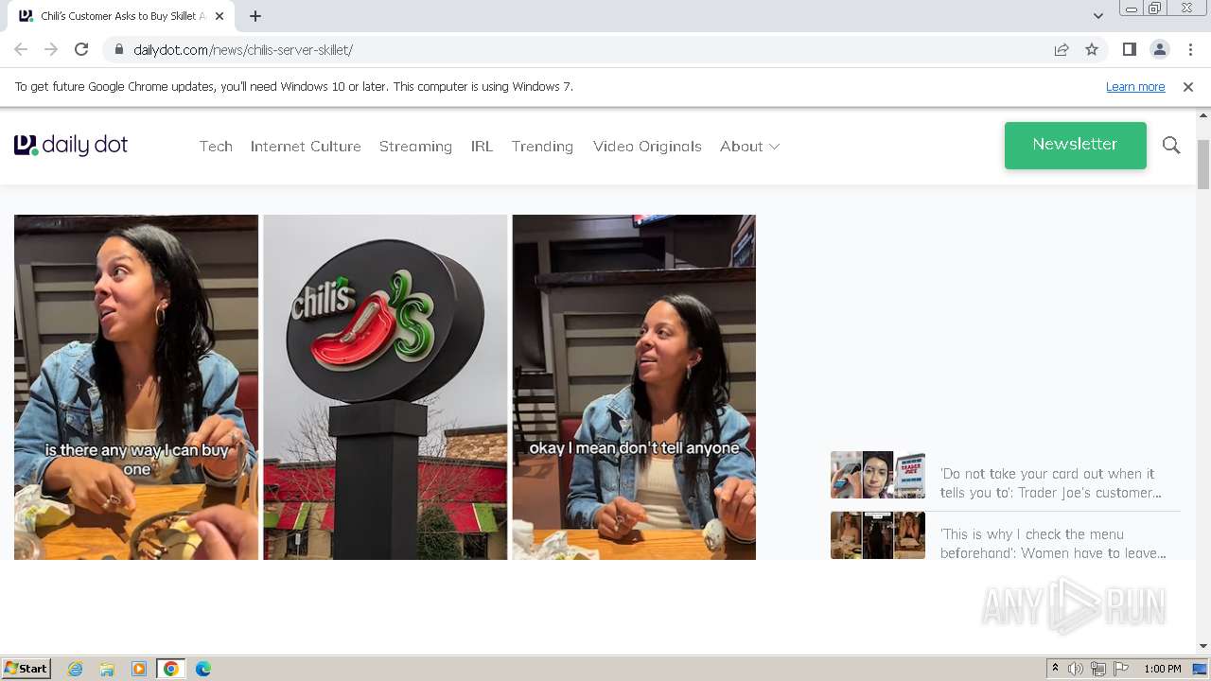Click the Chili's article hero image
The image size is (1211, 681).
(x=385, y=387)
